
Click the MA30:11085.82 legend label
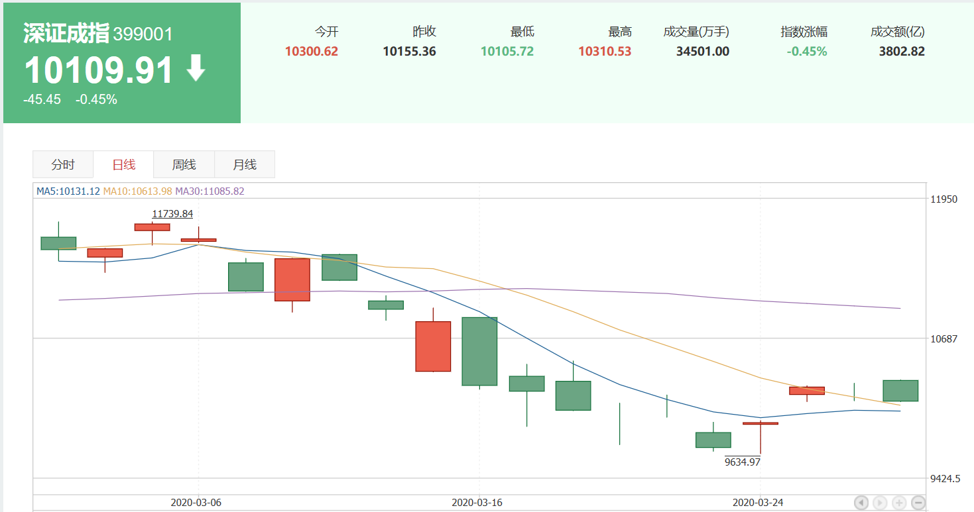click(x=210, y=191)
